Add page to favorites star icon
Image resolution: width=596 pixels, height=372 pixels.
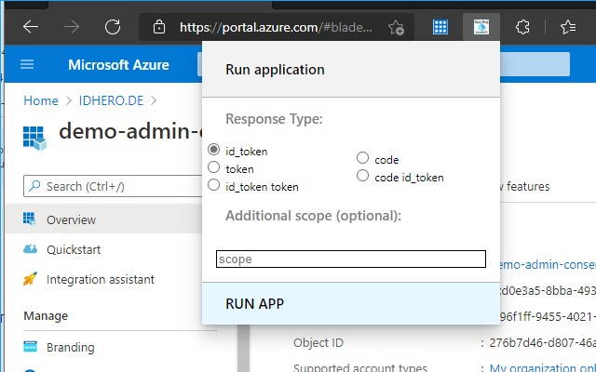point(396,27)
